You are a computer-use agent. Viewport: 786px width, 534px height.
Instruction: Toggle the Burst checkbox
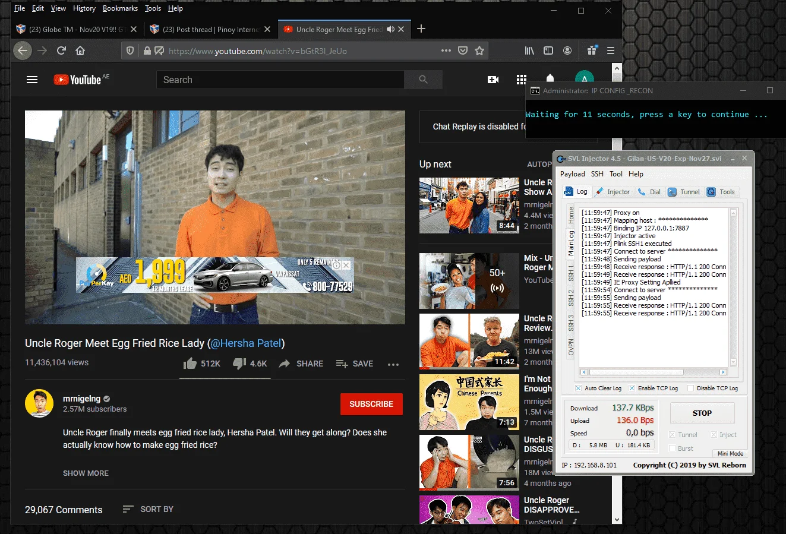click(x=673, y=448)
